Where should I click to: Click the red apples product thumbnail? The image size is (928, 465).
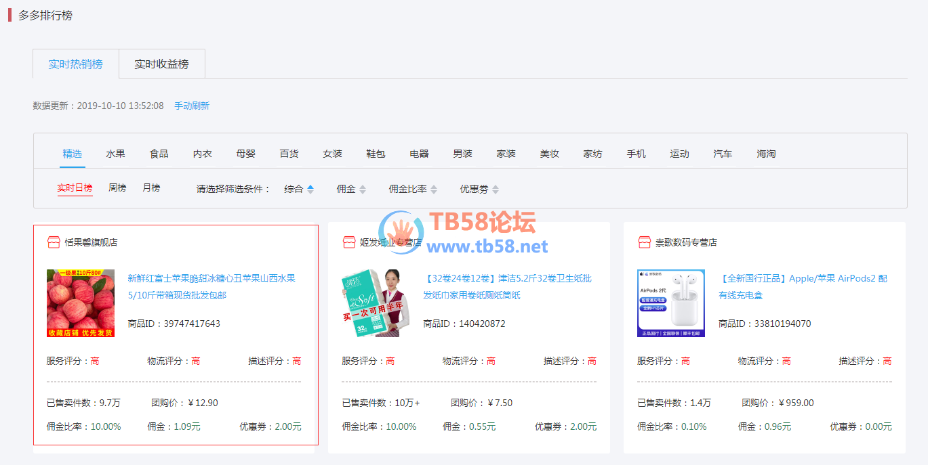(81, 303)
